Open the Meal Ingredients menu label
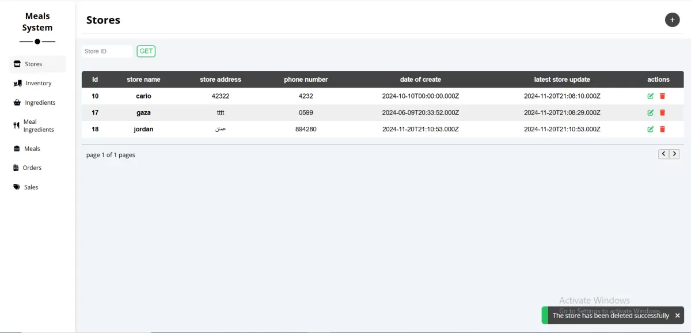 (x=39, y=126)
